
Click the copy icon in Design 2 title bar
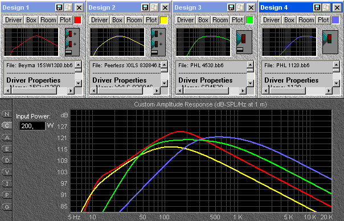(x=154, y=7)
